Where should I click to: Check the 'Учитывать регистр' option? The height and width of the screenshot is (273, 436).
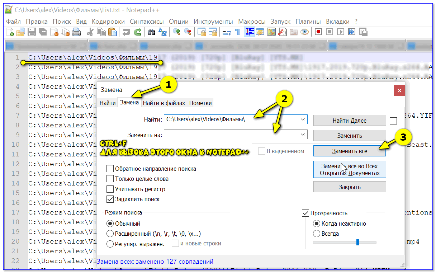click(110, 189)
